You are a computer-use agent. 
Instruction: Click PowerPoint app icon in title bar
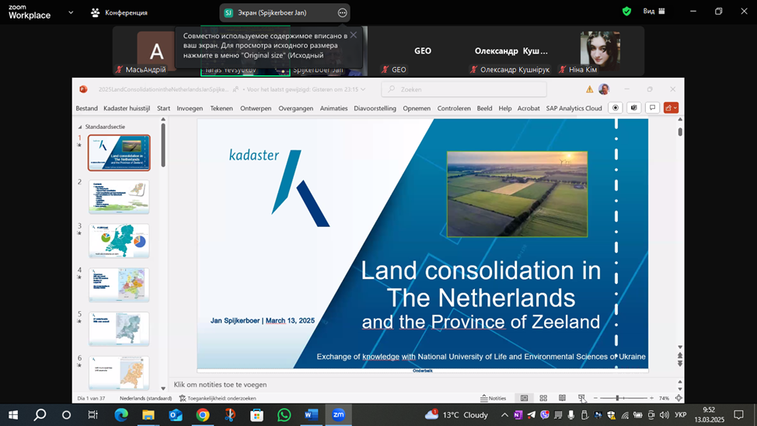[83, 89]
